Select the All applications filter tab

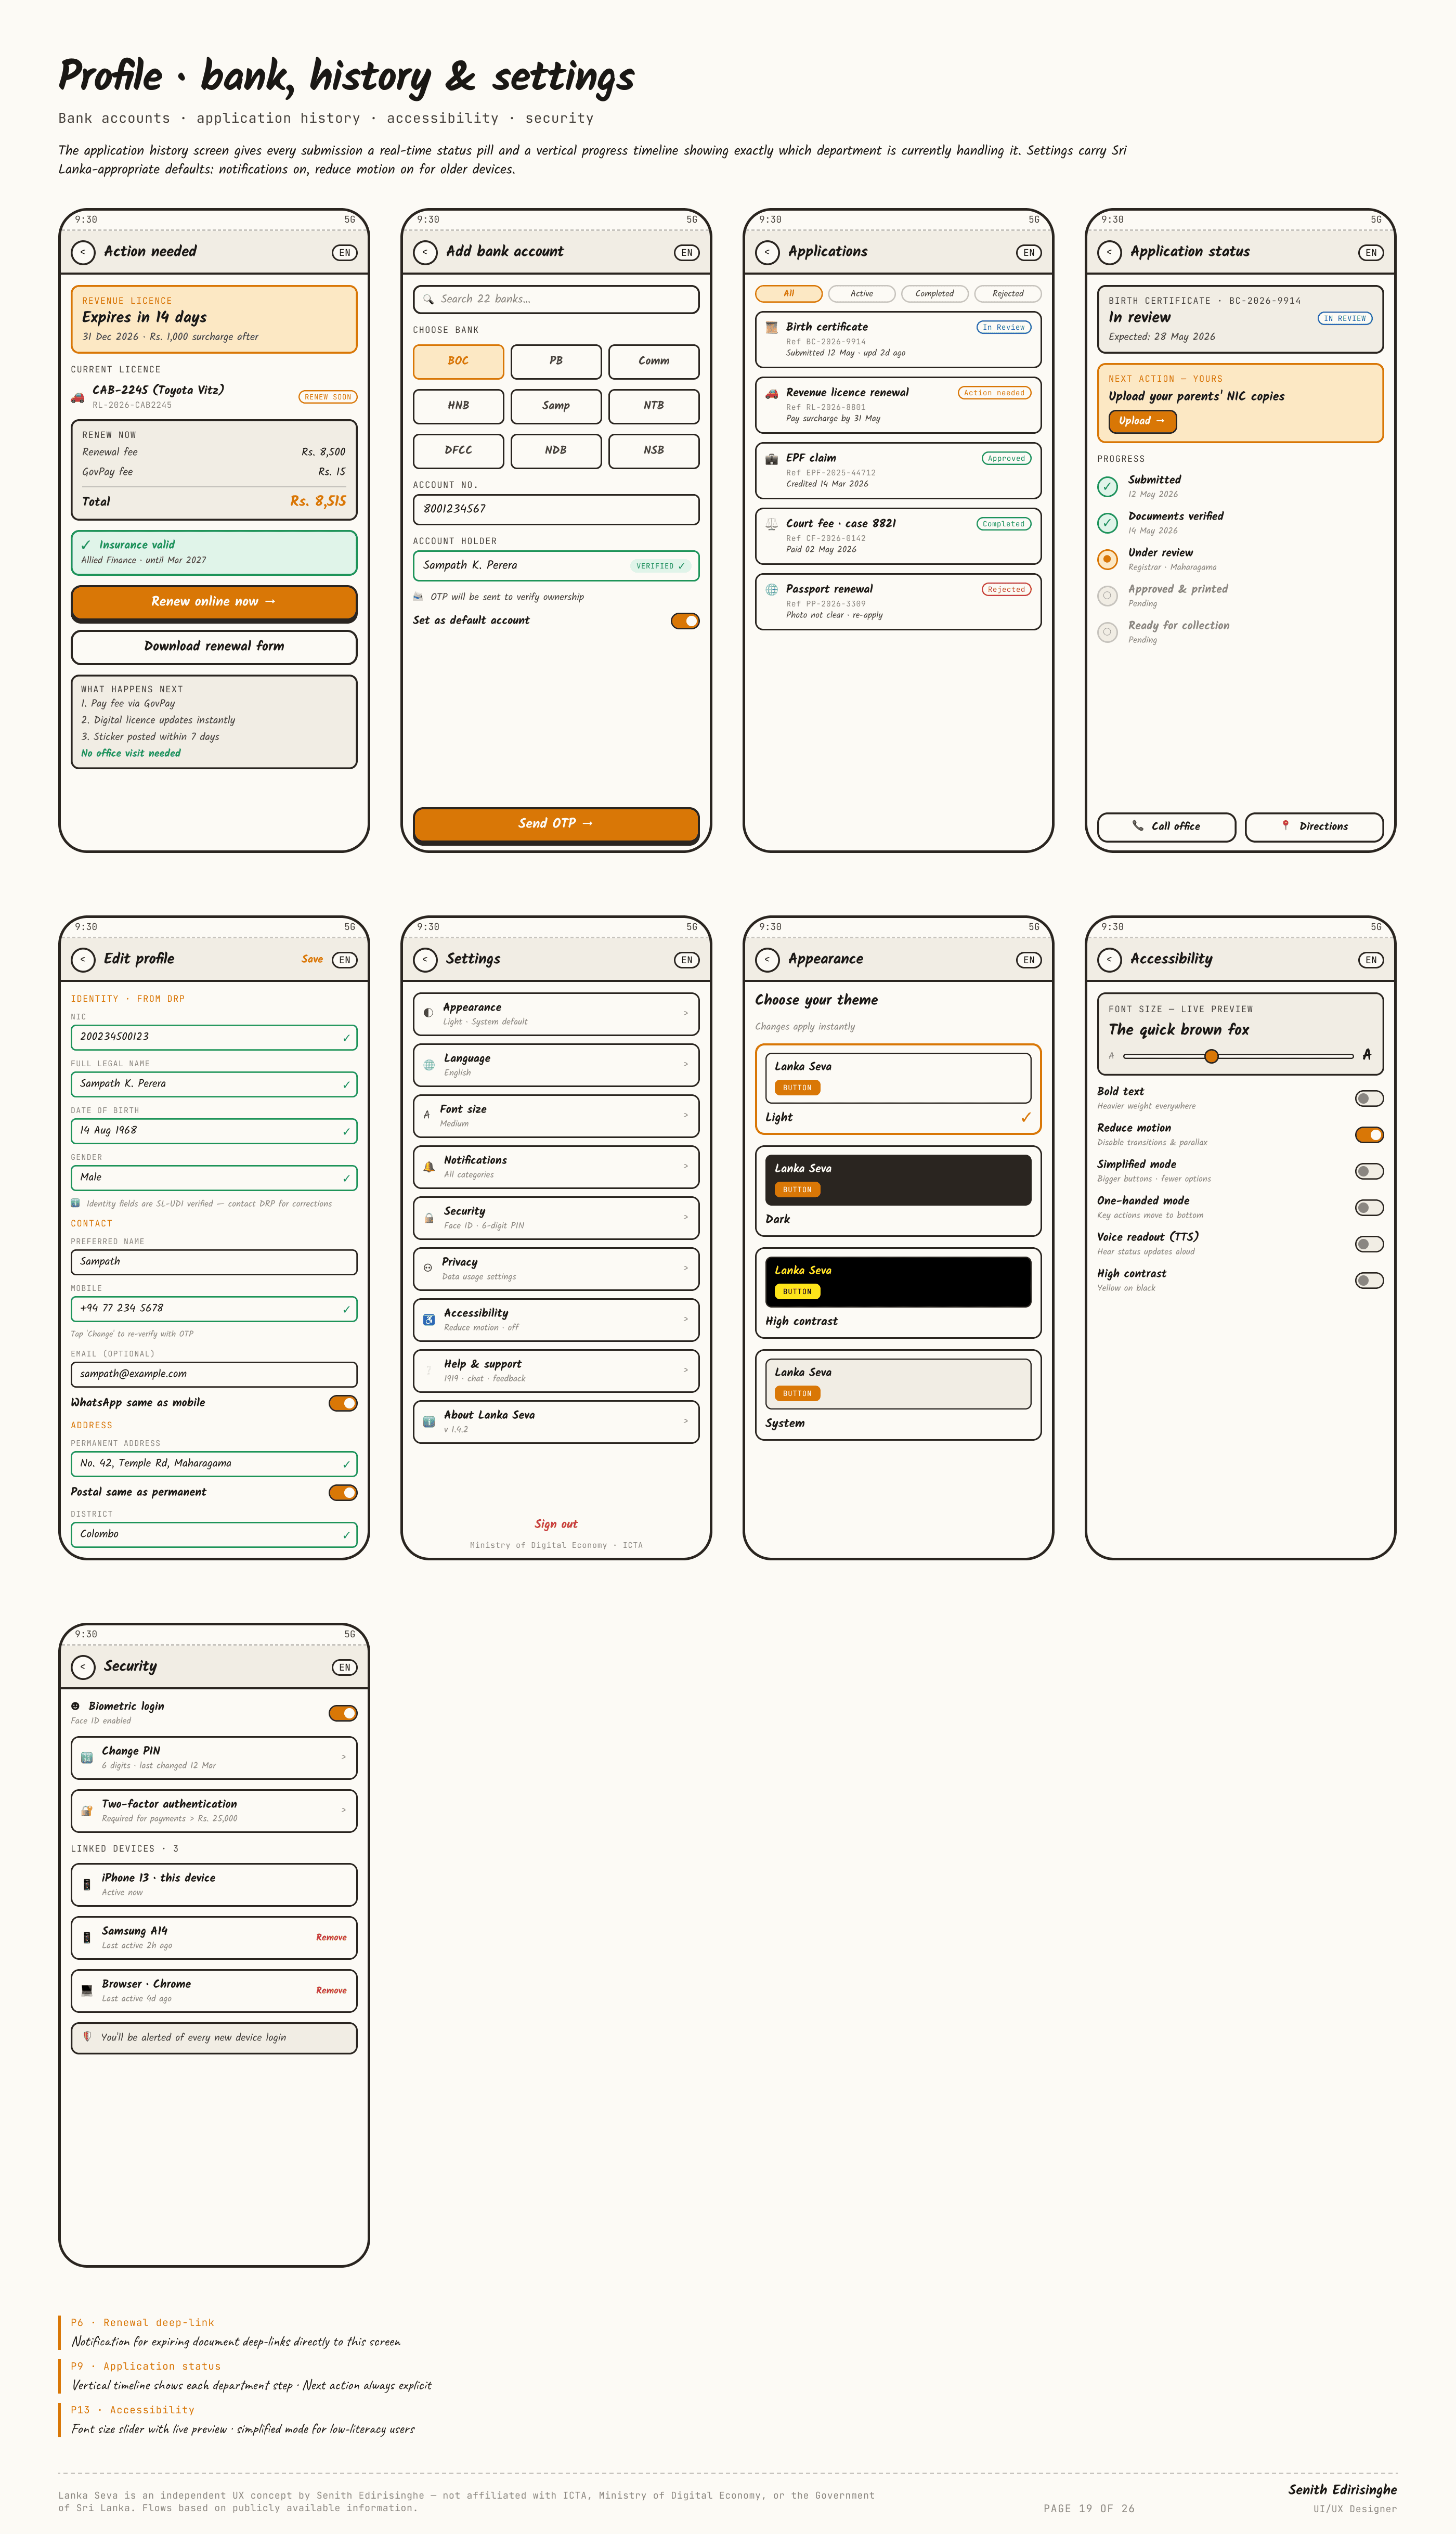click(x=789, y=294)
